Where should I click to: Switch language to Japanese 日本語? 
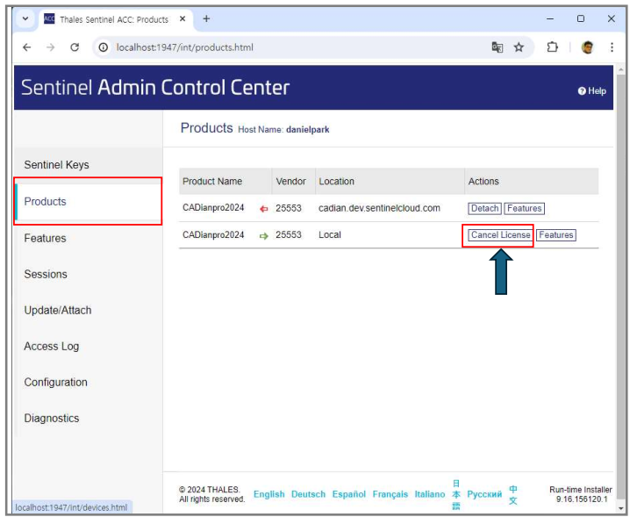tap(456, 494)
